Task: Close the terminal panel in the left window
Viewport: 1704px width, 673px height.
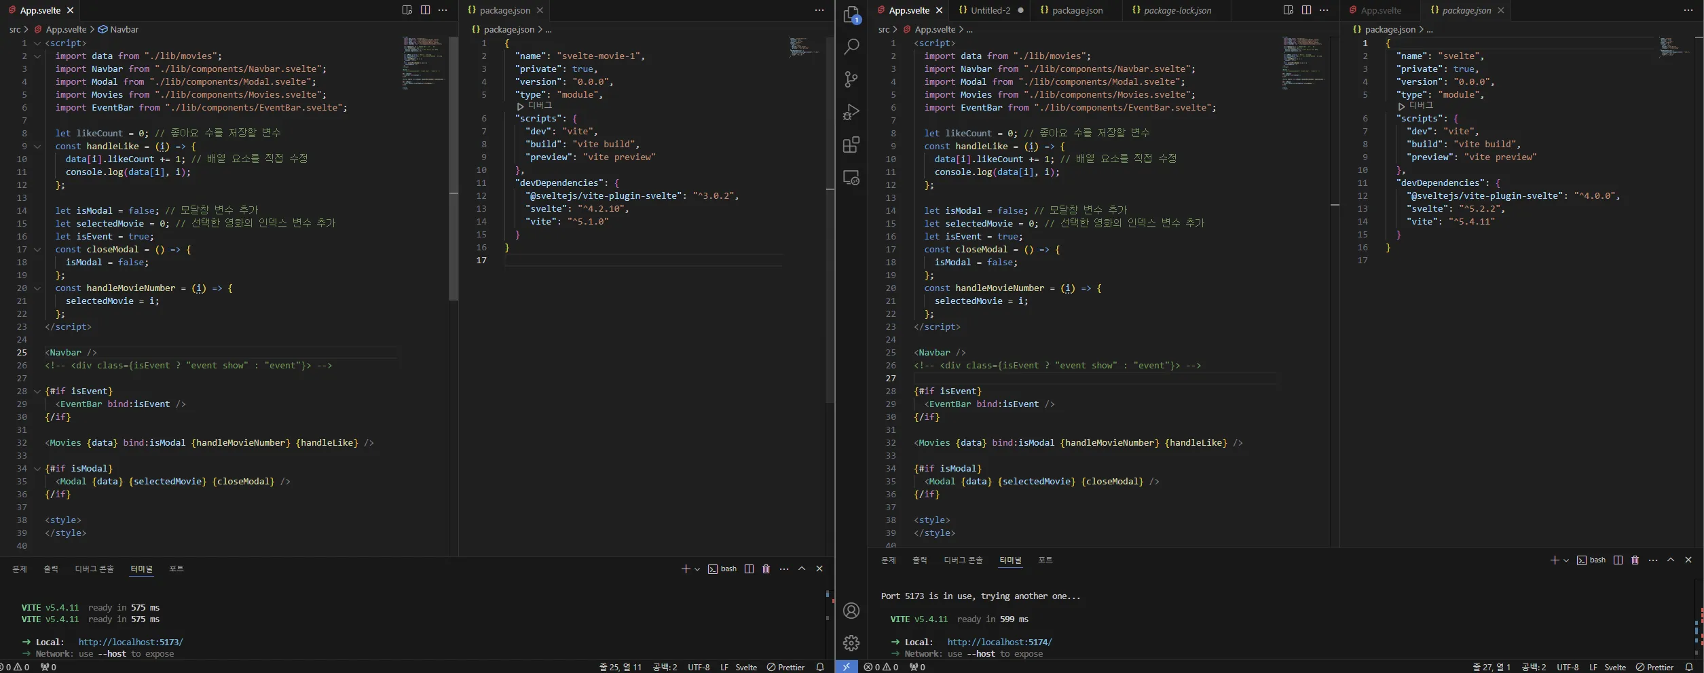Action: [x=819, y=569]
